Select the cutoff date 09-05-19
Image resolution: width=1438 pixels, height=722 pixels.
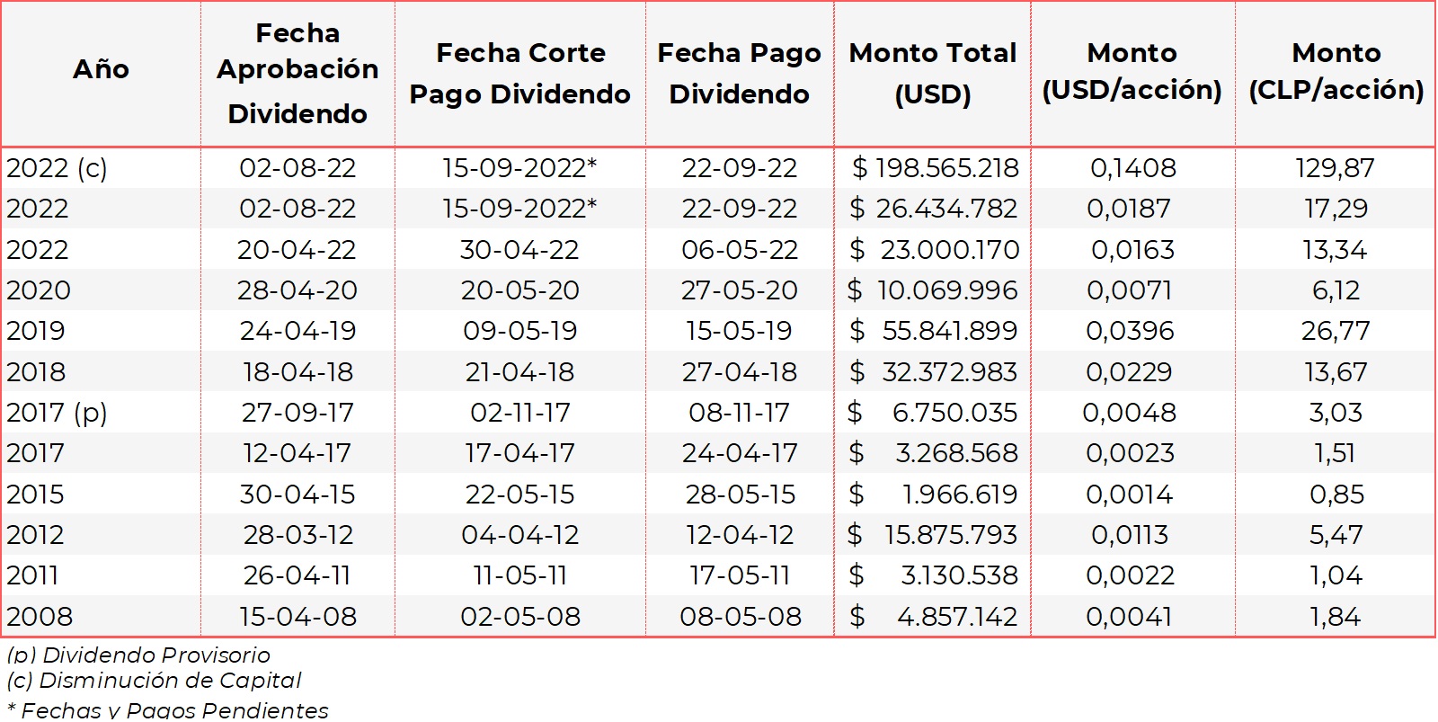coord(519,331)
